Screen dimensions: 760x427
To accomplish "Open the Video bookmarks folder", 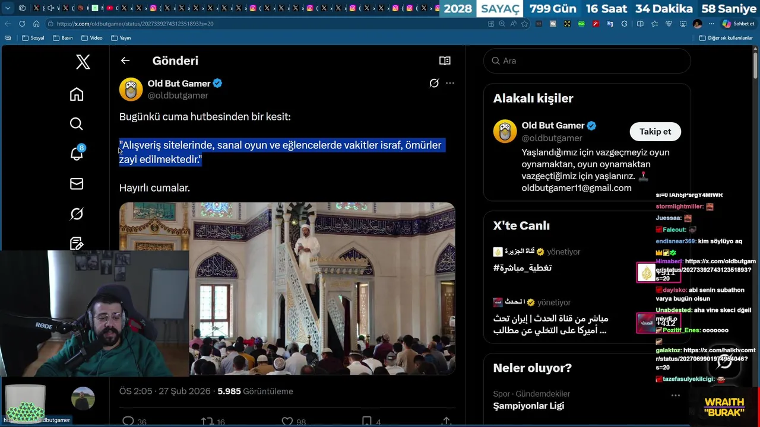I will [x=91, y=38].
